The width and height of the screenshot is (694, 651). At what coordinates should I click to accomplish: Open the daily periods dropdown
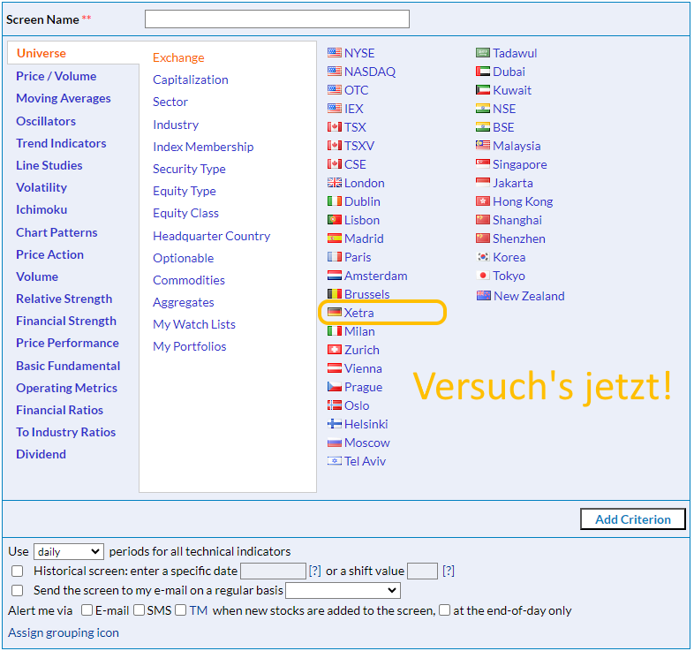[69, 552]
